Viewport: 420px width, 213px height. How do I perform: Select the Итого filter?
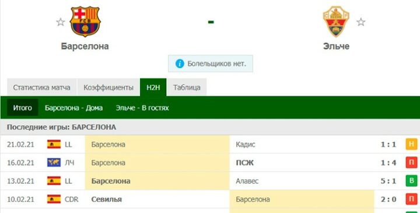23,108
